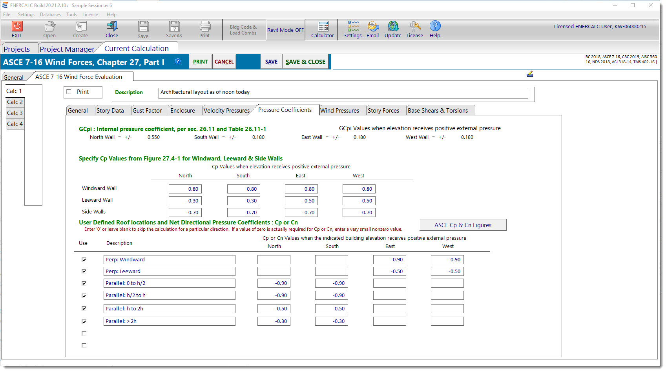Viewport: 666px width, 372px height.
Task: Click the Email envelope icon
Action: pyautogui.click(x=372, y=27)
